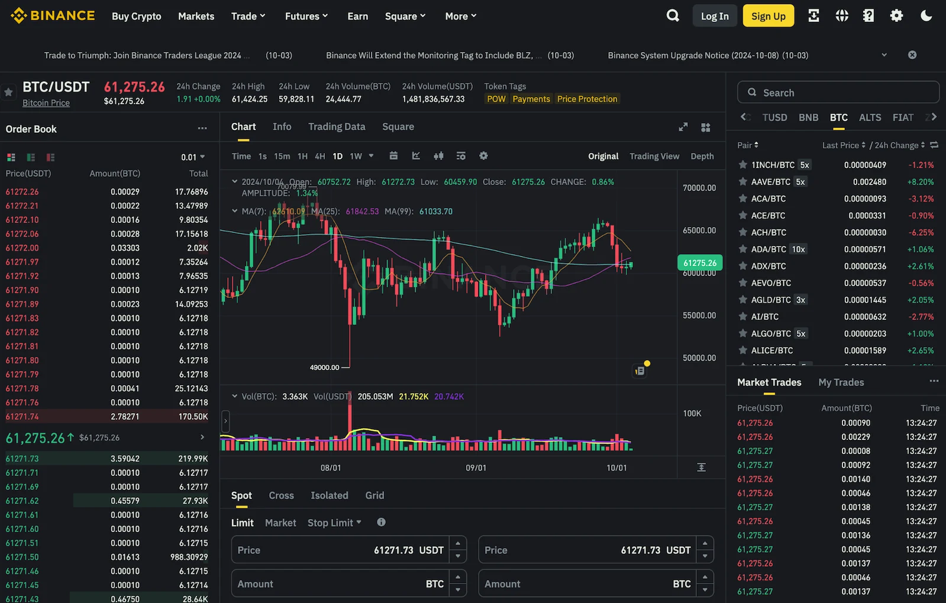Favorite the BTC/USDT pair star
The image size is (946, 603).
click(8, 92)
